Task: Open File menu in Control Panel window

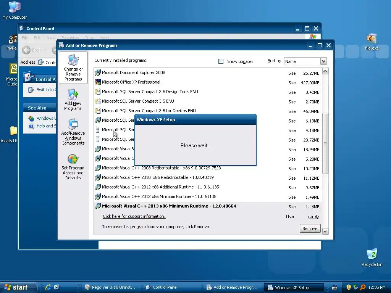Action: pyautogui.click(x=25, y=38)
